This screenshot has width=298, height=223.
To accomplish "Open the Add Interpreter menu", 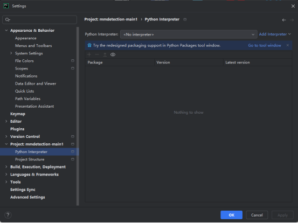I will coord(275,34).
